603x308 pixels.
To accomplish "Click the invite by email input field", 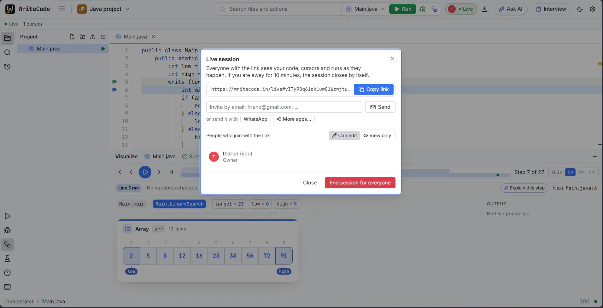I will (x=284, y=107).
